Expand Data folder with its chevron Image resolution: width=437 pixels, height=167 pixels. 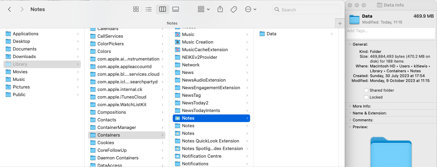coord(332,34)
